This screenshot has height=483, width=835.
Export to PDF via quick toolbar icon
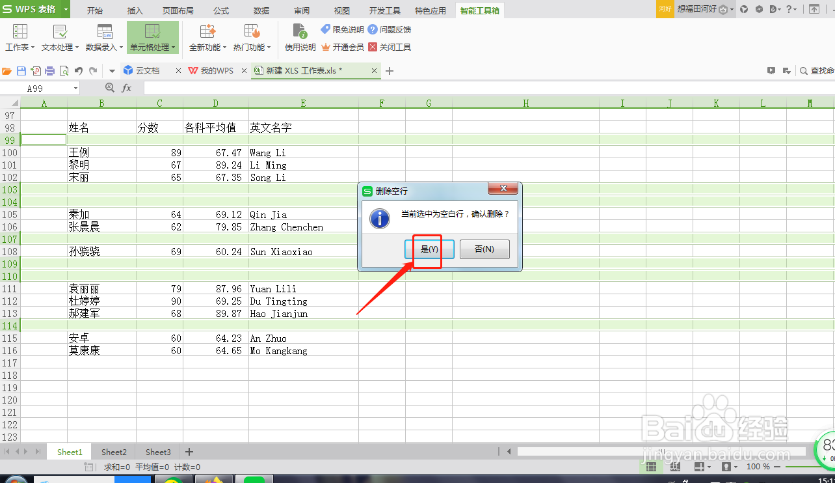pyautogui.click(x=36, y=71)
